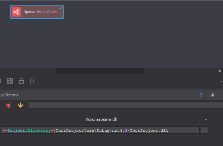Click the orange down arrow icon
Screen dimensions: 223x146
[20, 105]
